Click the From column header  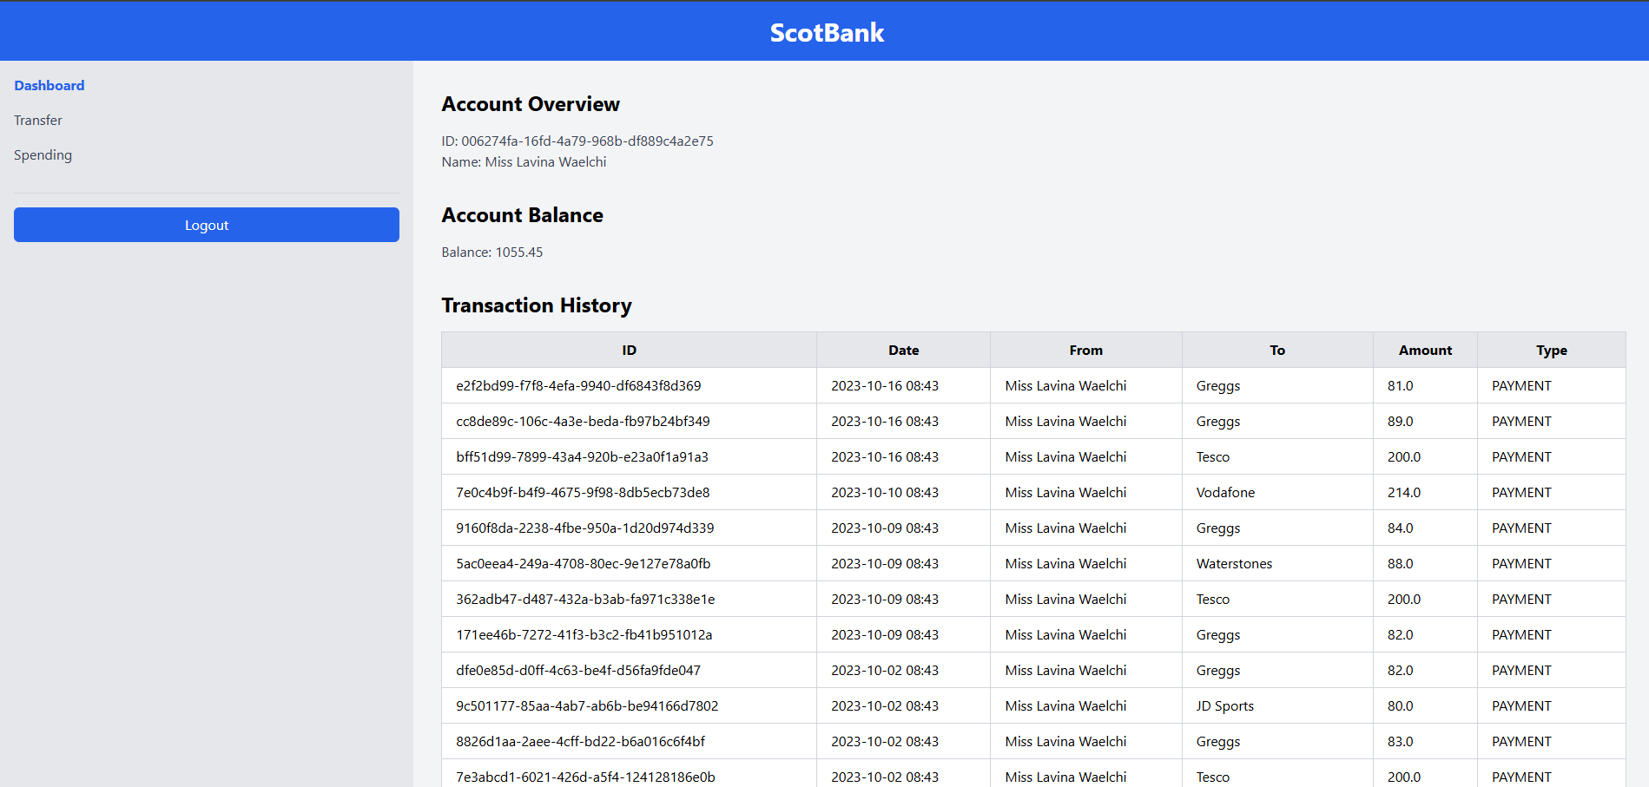1085,350
